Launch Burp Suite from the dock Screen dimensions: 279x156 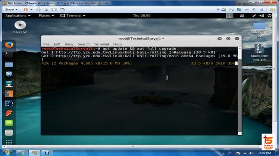point(9,94)
